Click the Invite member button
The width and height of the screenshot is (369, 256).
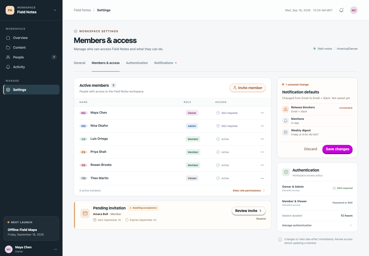pos(248,88)
